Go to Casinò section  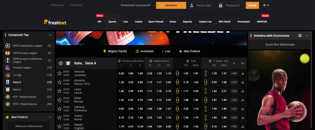tap(139, 22)
